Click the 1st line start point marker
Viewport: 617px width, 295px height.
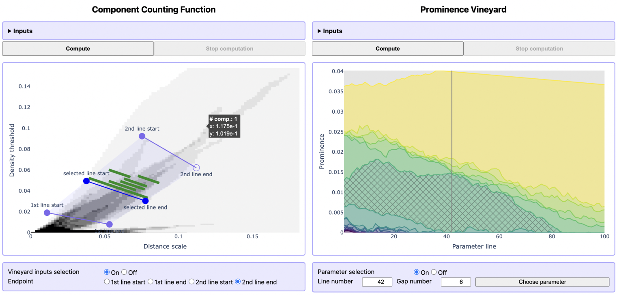[47, 213]
